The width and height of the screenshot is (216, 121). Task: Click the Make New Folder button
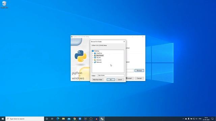point(98,80)
